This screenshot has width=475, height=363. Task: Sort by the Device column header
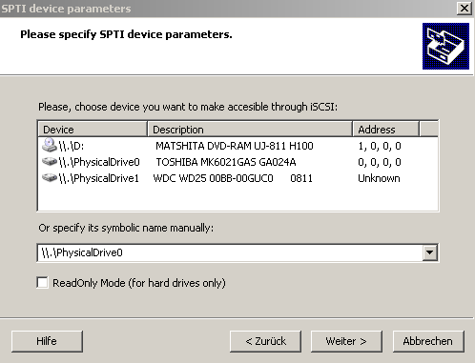pos(93,130)
